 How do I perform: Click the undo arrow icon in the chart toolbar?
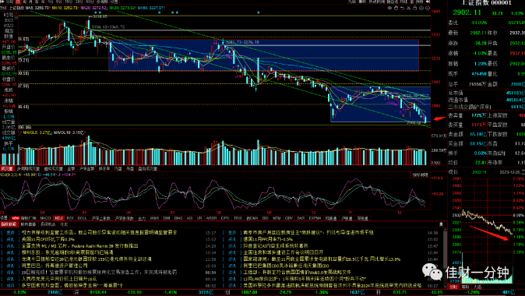[402, 8]
